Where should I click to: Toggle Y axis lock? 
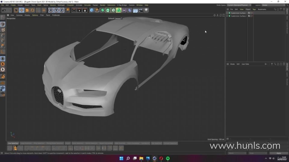tap(56, 10)
